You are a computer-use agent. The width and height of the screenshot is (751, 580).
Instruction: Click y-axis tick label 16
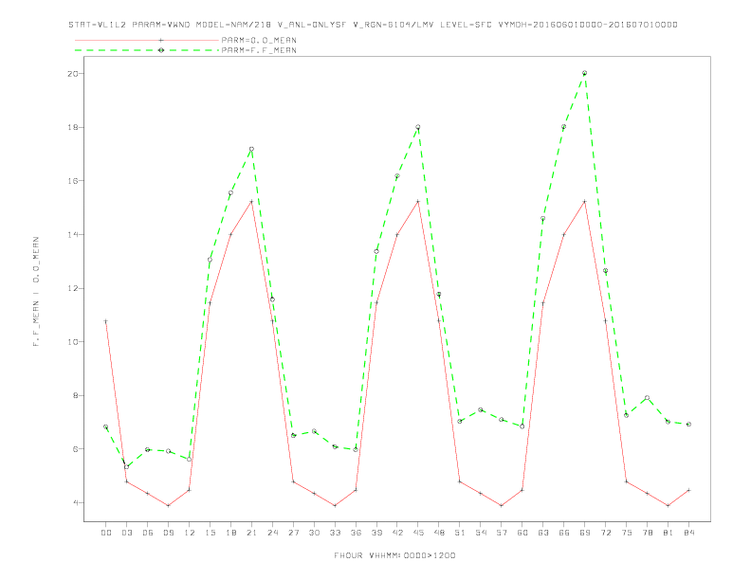coord(73,181)
